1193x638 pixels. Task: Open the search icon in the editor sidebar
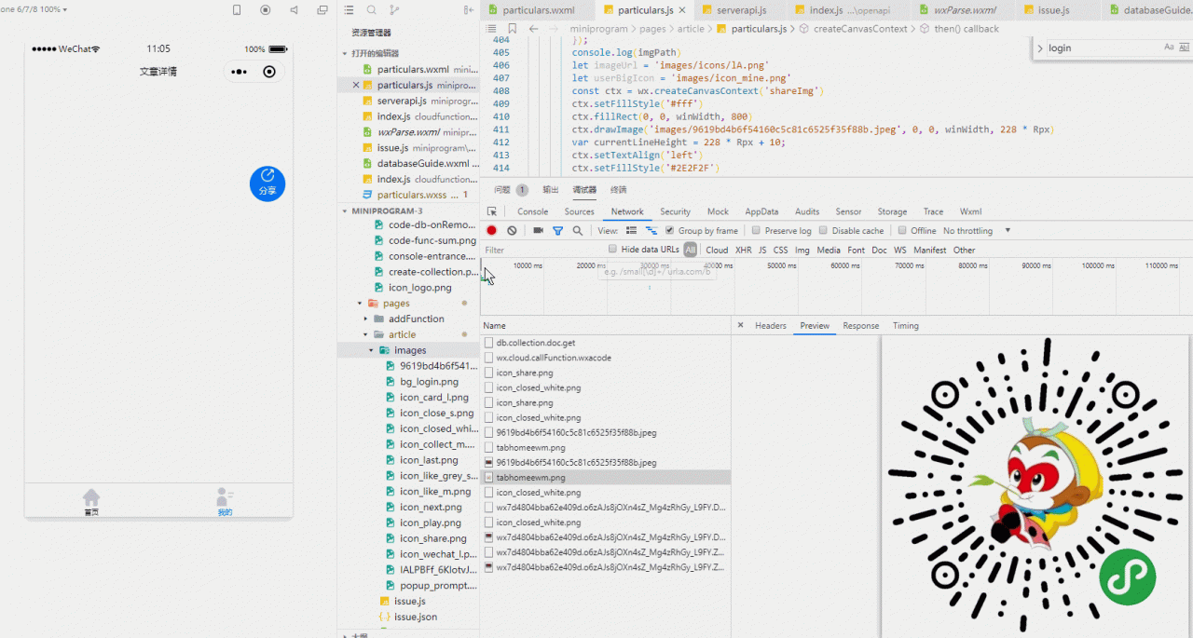(372, 10)
